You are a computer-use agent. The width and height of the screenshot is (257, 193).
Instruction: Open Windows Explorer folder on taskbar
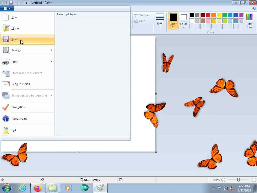[52, 188]
